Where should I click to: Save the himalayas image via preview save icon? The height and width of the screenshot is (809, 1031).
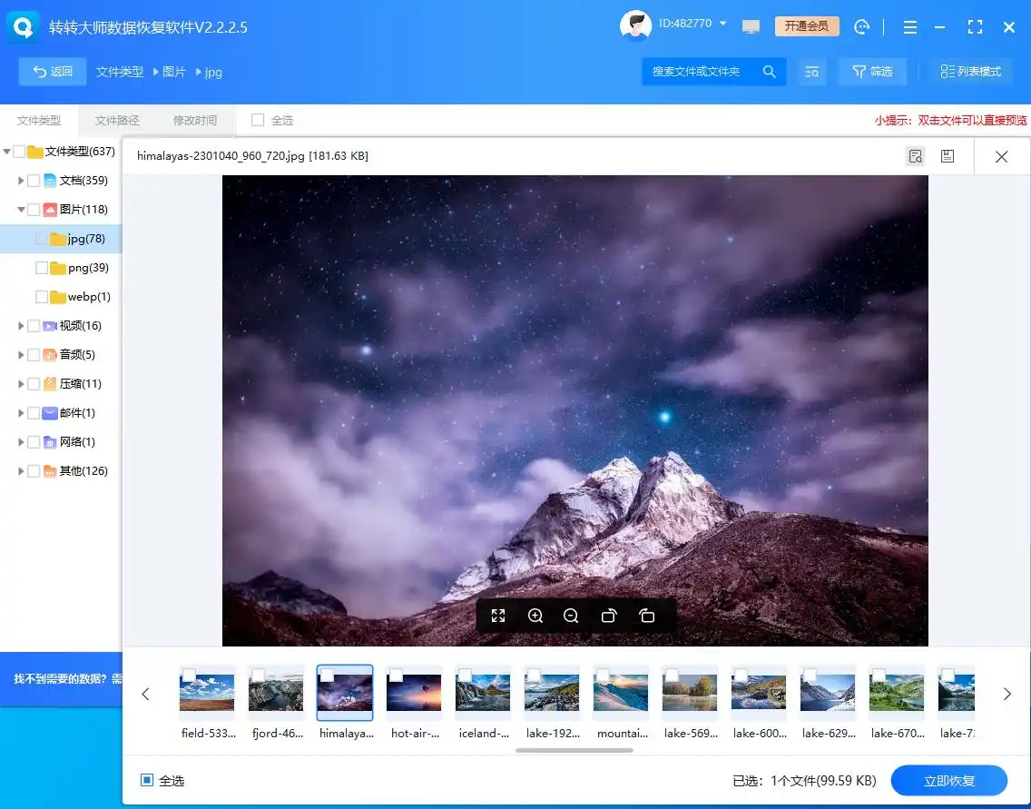point(948,155)
